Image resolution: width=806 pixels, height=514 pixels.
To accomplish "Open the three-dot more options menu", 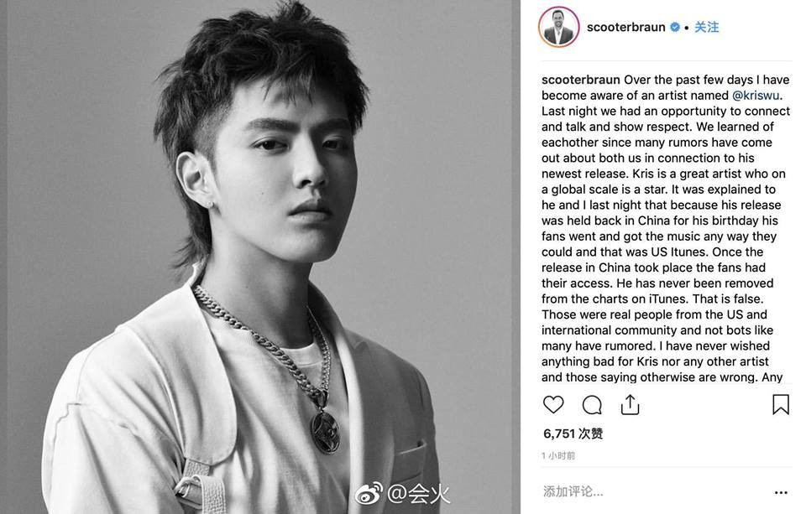I will pyautogui.click(x=781, y=492).
